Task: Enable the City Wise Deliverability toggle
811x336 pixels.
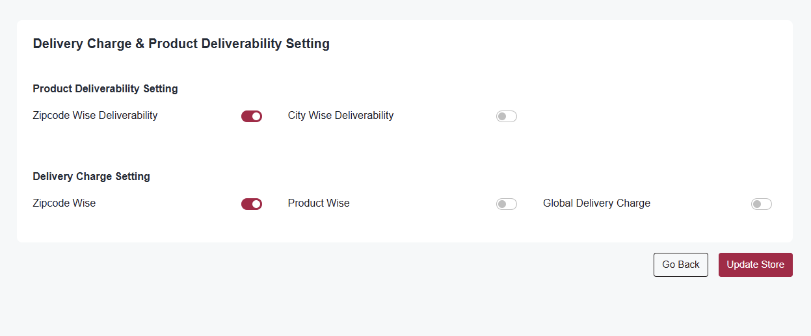Action: point(507,116)
